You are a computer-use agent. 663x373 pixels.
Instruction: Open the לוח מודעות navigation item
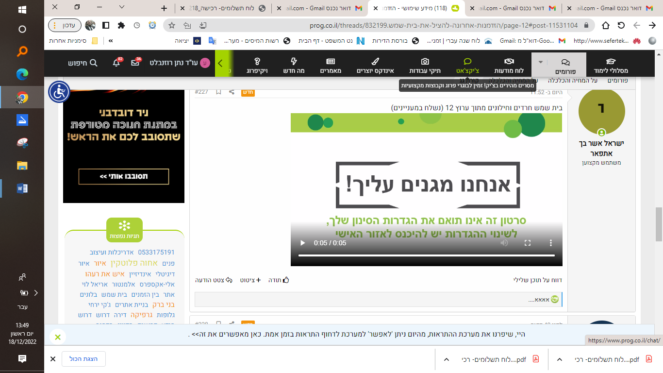pyautogui.click(x=509, y=65)
